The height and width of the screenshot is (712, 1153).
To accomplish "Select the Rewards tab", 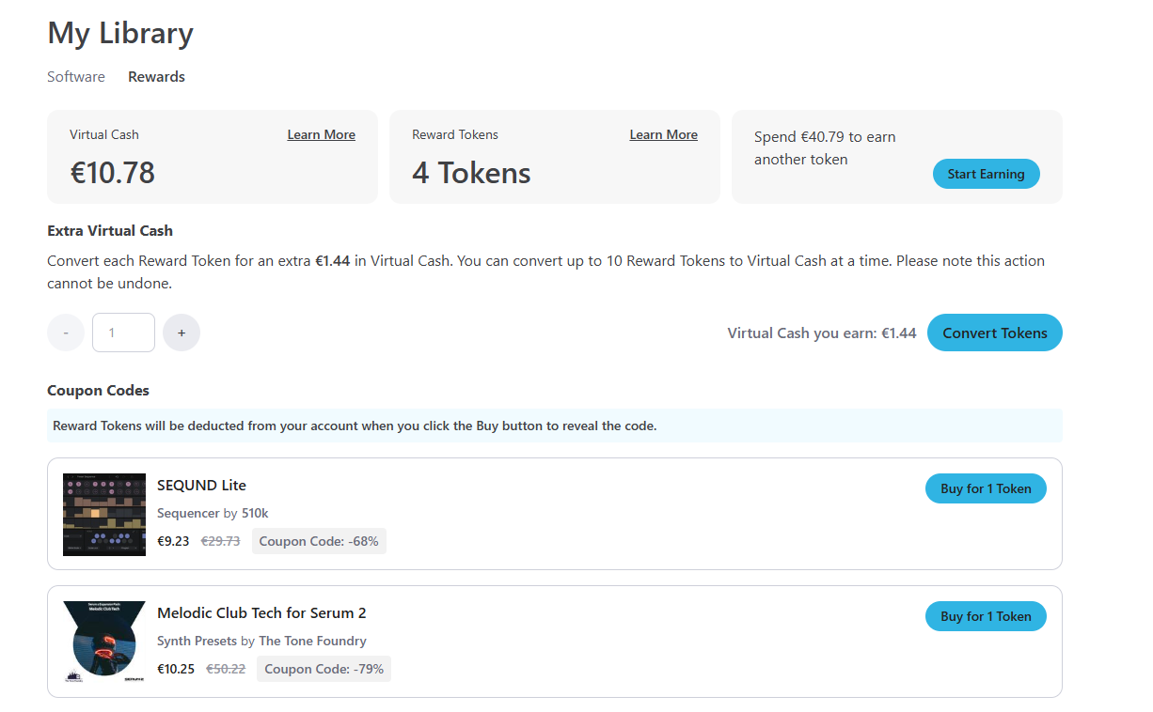I will click(x=156, y=77).
